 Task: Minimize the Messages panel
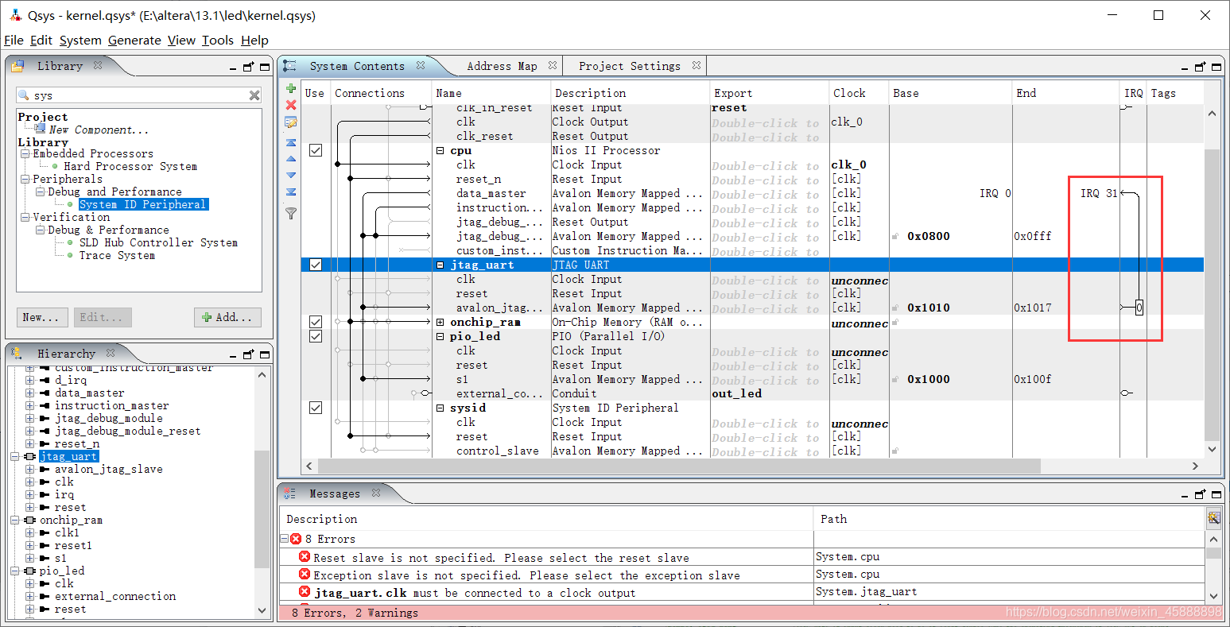point(1185,497)
